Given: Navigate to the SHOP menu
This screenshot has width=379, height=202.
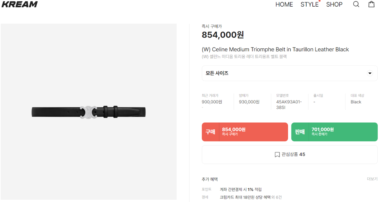Looking at the screenshot, I should [x=334, y=4].
